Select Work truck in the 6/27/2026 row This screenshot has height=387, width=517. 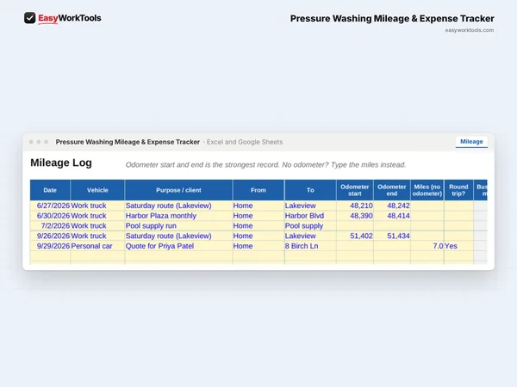click(97, 206)
